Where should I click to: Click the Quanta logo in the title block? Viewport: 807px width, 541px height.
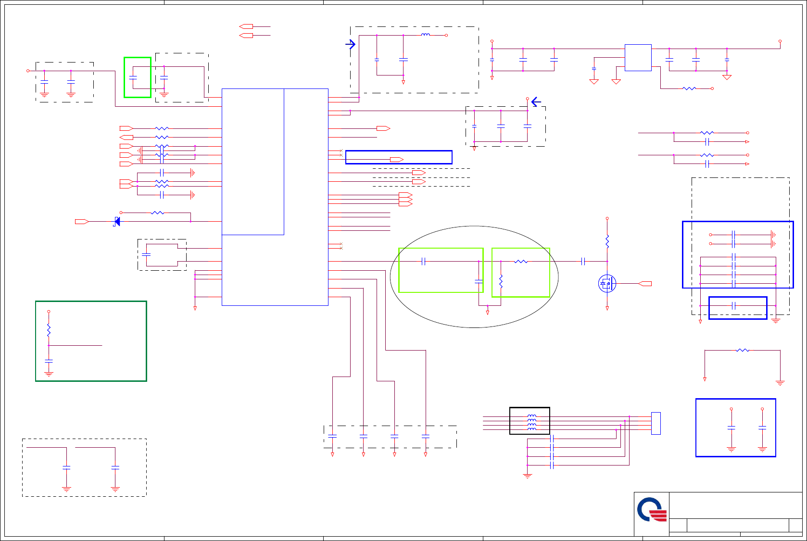[652, 510]
